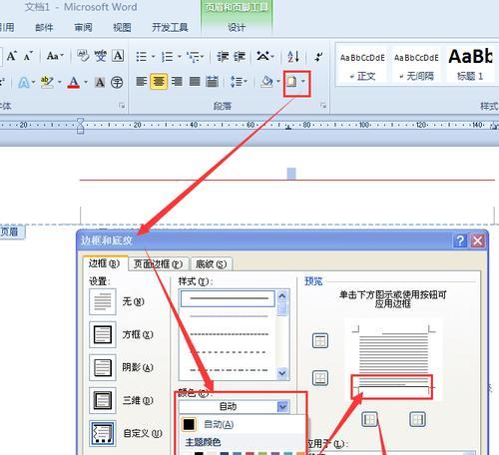Toggle top border button in preview
499x455 pixels.
tap(320, 340)
